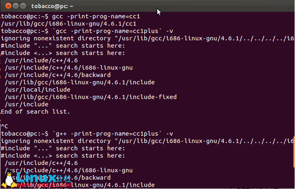Viewport: 295px width, 189px height.
Task: Click the red website URL at the bottom
Action: pyautogui.click(x=44, y=185)
